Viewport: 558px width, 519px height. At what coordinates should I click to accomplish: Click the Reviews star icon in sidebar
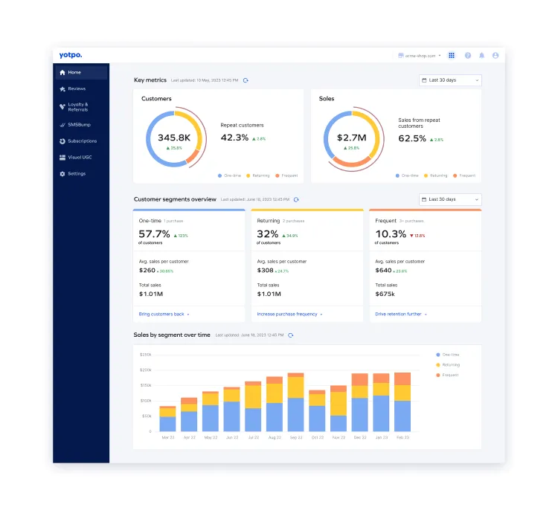pyautogui.click(x=62, y=89)
